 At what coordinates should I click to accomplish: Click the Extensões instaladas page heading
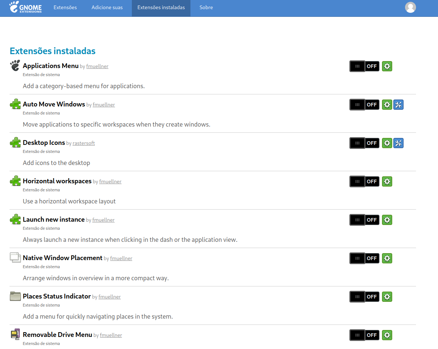tap(52, 51)
